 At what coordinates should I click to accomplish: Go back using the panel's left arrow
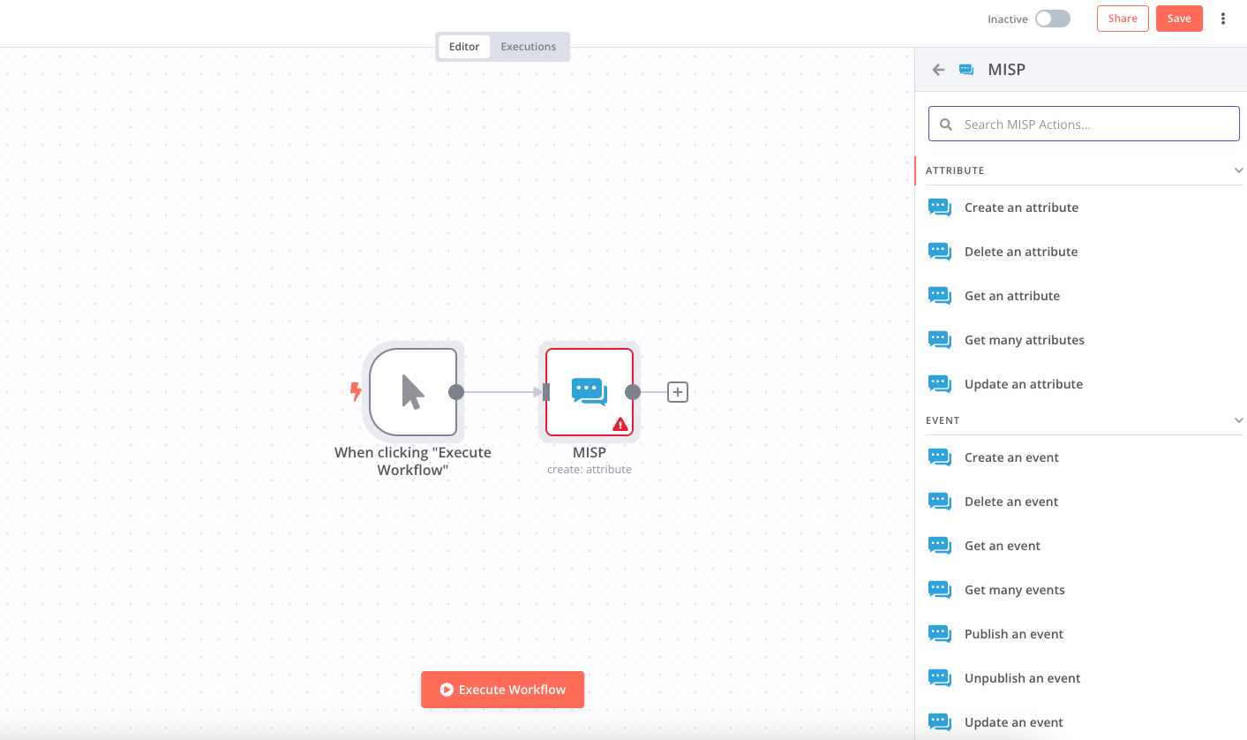click(938, 70)
